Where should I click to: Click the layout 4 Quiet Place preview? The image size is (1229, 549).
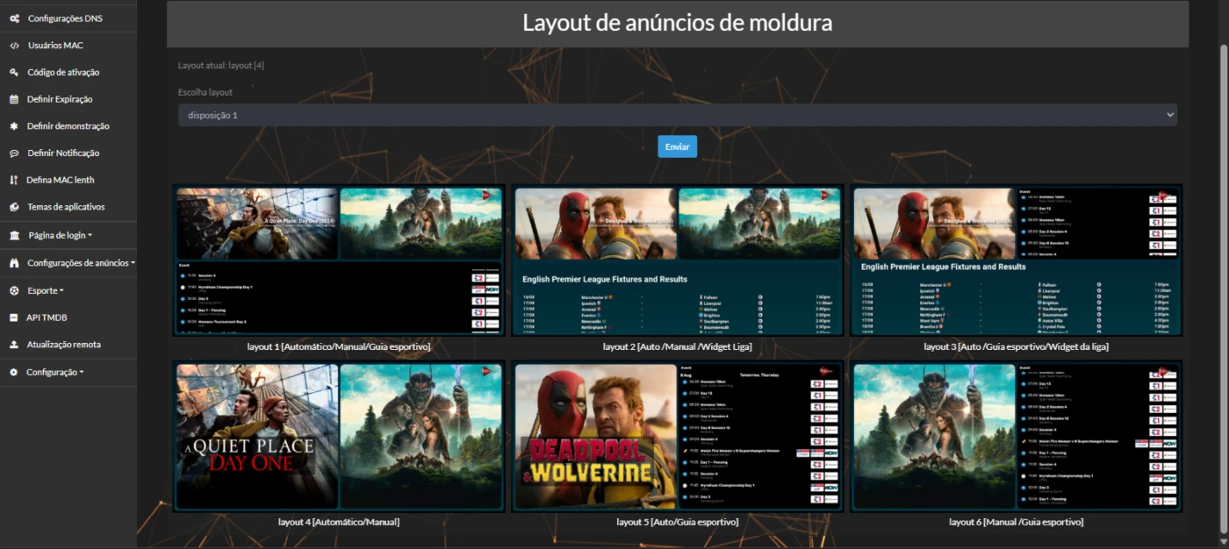pos(339,436)
